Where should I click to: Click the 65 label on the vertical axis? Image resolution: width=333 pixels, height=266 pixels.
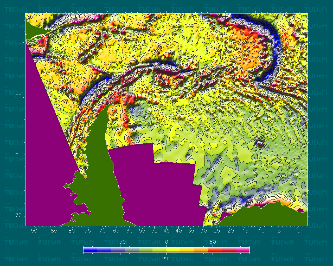pos(19,154)
